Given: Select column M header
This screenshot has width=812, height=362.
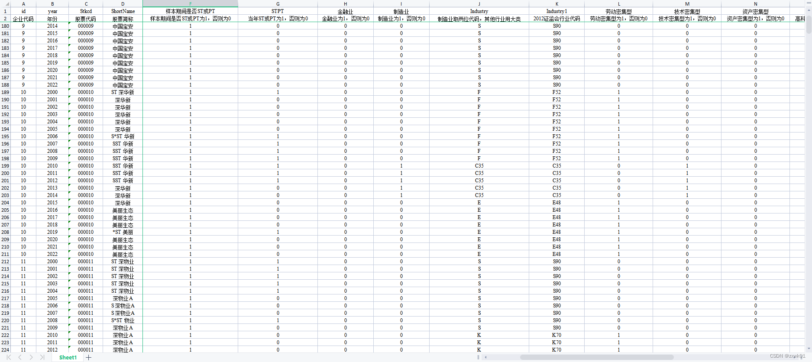Looking at the screenshot, I should [x=687, y=3].
